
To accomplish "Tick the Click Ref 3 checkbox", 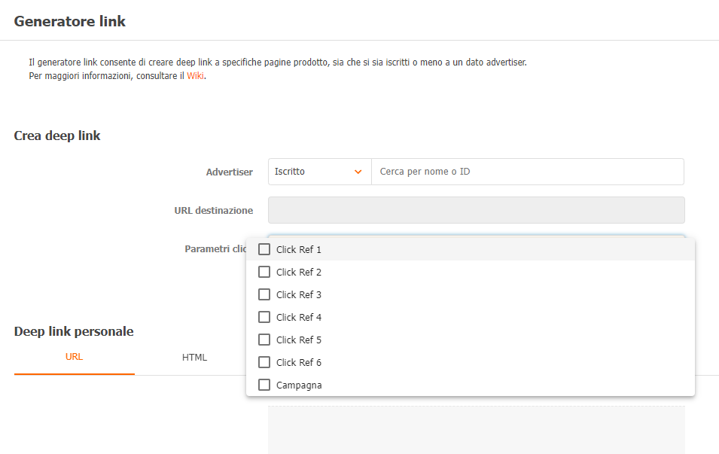I will 264,294.
